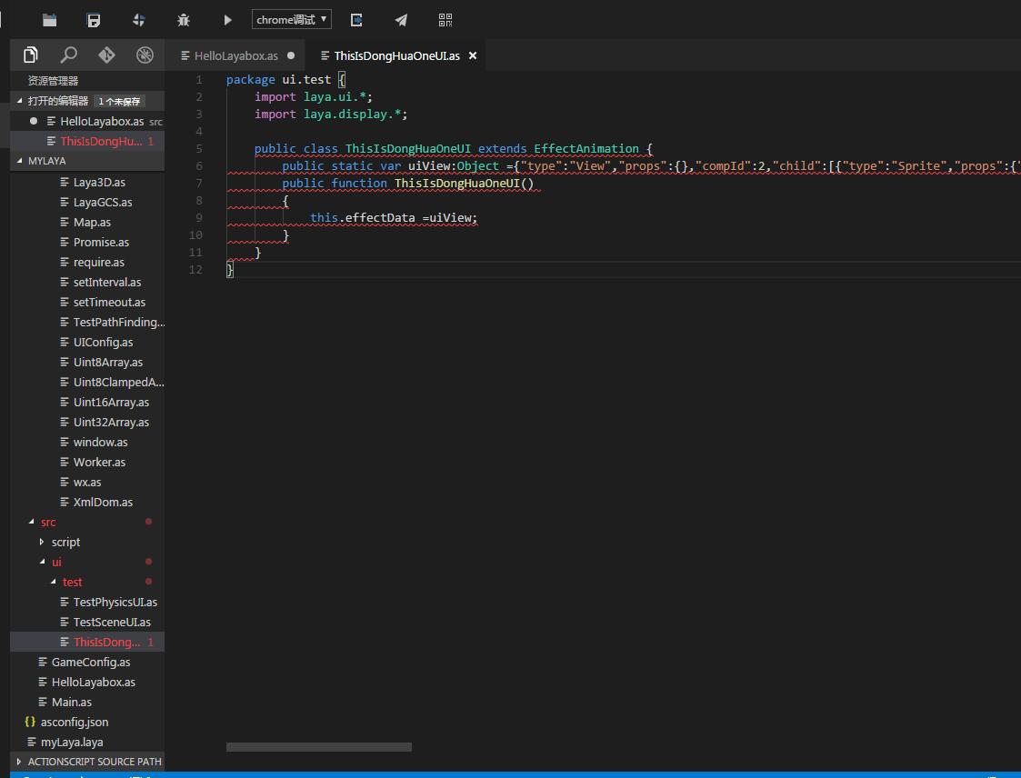This screenshot has height=778, width=1021.
Task: Open the explorer files sidebar icon
Action: (x=31, y=55)
